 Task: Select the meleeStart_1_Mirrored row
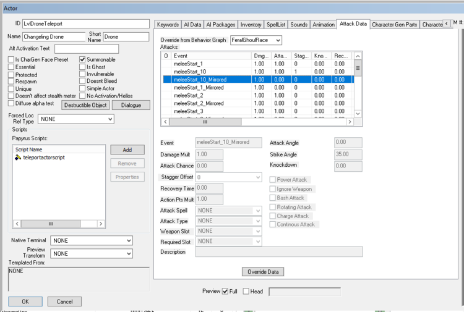tap(257, 88)
